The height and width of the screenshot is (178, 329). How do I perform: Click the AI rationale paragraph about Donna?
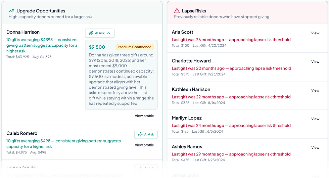pyautogui.click(x=121, y=79)
